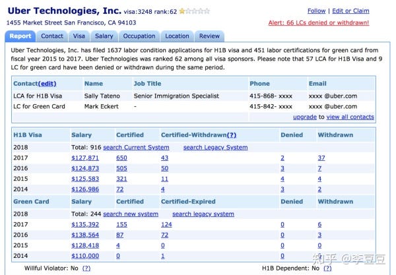Viewport: 396px width, 275px height.
Task: Click the 66 LCs denied alert link
Action: (x=319, y=22)
